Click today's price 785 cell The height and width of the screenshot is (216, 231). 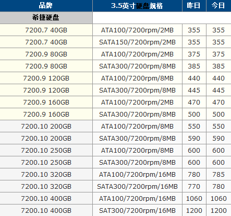tap(218, 174)
